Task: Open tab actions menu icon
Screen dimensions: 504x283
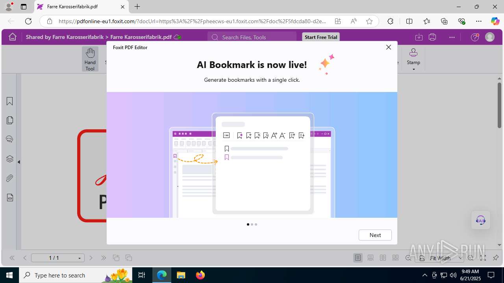Action: tap(24, 7)
